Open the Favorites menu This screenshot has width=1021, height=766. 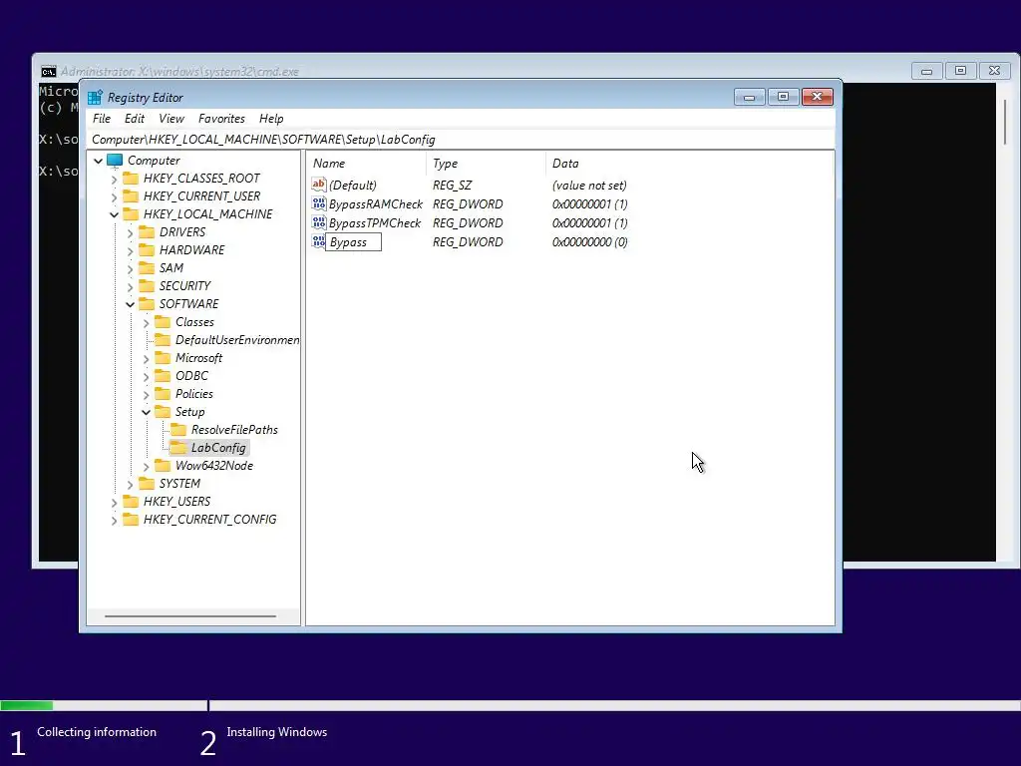[x=221, y=119]
